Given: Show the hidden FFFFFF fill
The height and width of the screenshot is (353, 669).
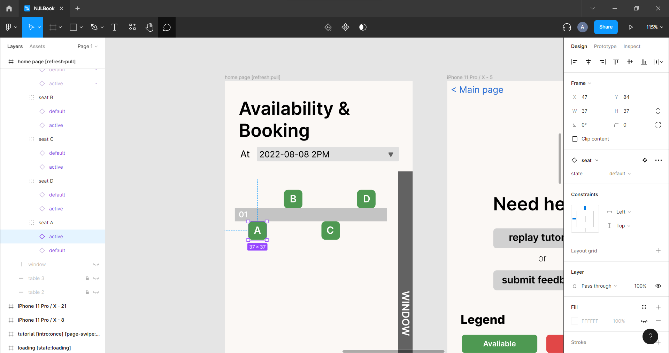Looking at the screenshot, I should 644,321.
